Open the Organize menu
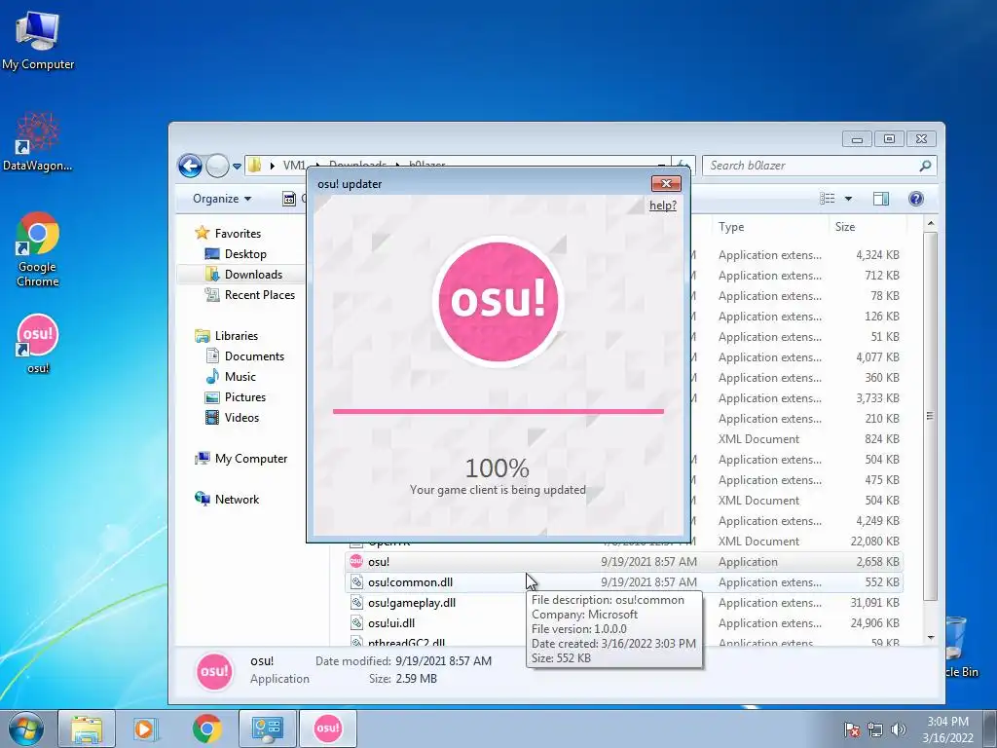The width and height of the screenshot is (997, 748). (x=222, y=199)
